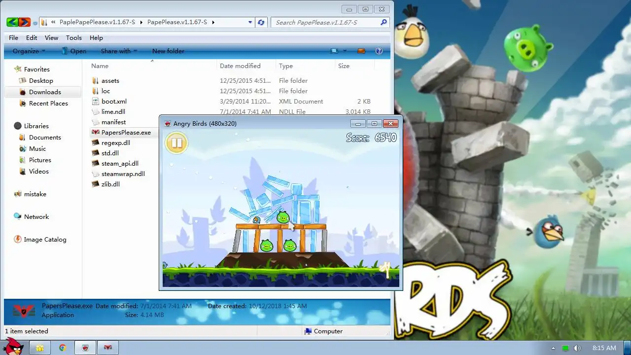Image resolution: width=631 pixels, height=355 pixels.
Task: Select the steam_api.dll file icon
Action: pos(96,163)
